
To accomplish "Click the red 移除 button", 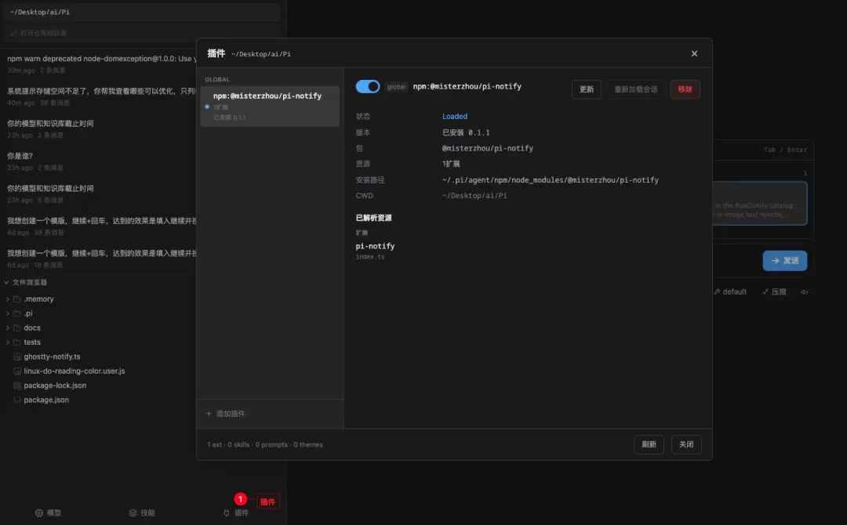I will point(685,89).
